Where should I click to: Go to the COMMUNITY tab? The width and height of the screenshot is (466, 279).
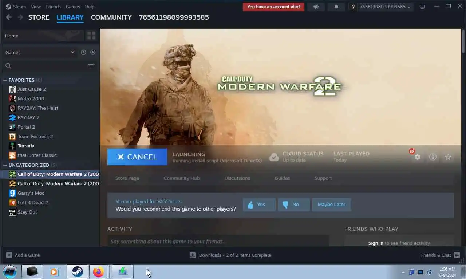tap(111, 17)
